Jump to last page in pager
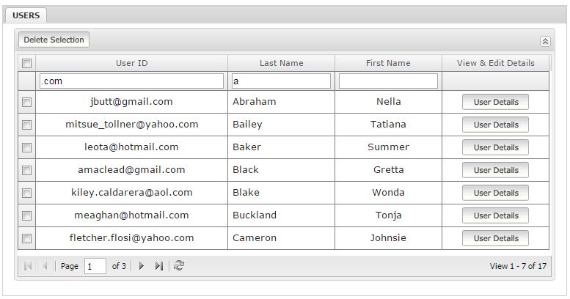Screen dimensions: 570x299 pos(159,266)
